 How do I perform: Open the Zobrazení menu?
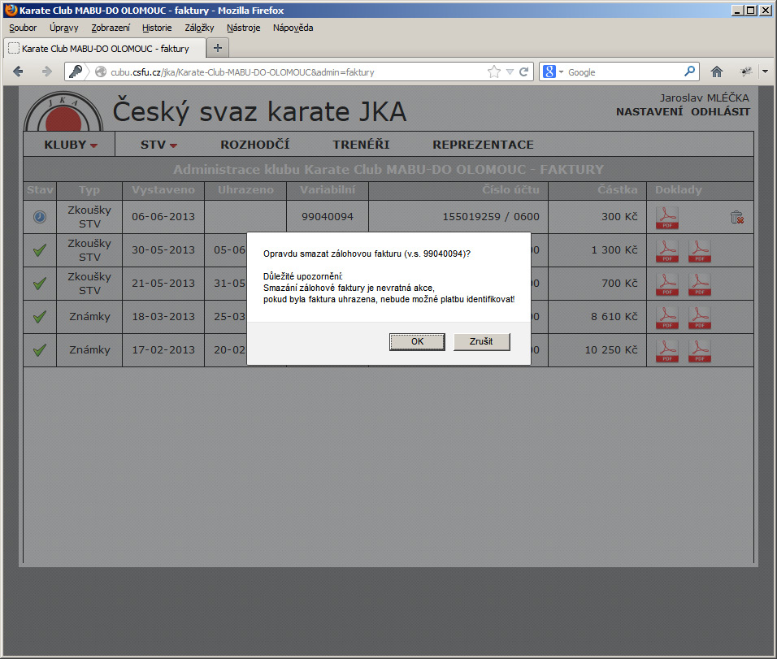point(111,28)
